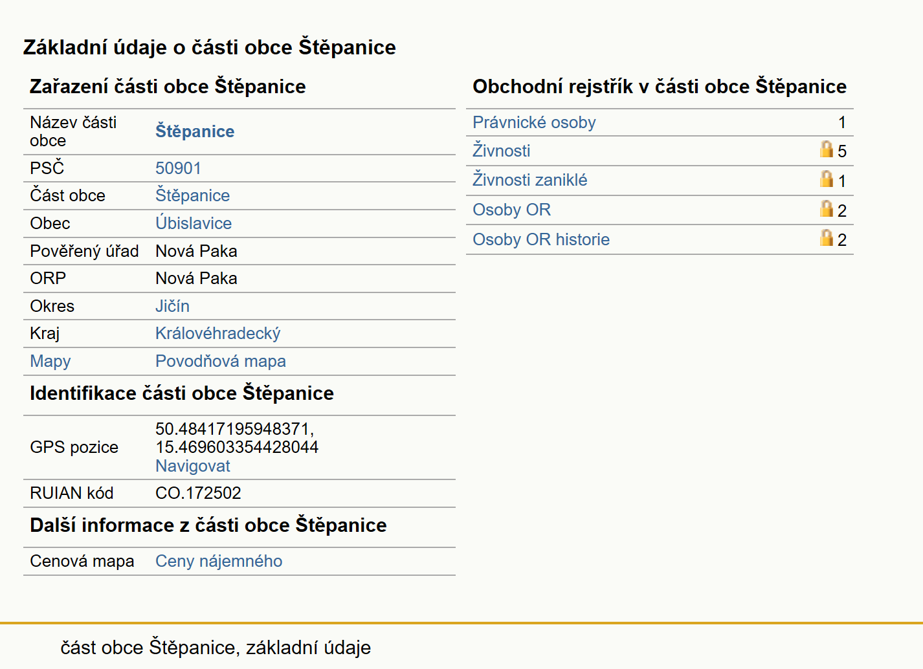This screenshot has height=669, width=923.
Task: Click the lock icon beside Živnosti
Action: pyautogui.click(x=827, y=149)
